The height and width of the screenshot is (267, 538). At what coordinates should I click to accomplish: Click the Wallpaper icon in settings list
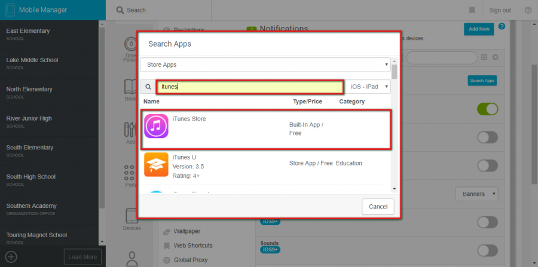click(x=167, y=232)
